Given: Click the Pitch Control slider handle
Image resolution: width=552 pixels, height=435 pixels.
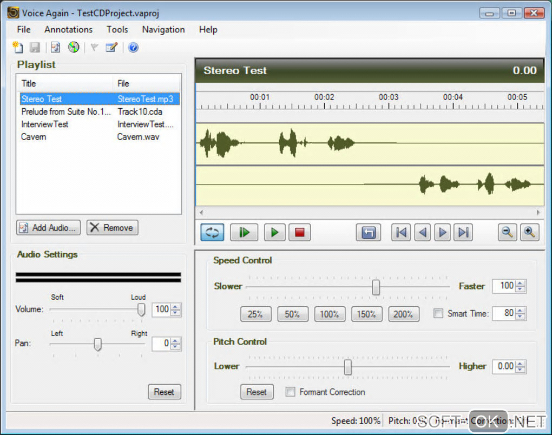Looking at the screenshot, I should pyautogui.click(x=348, y=367).
